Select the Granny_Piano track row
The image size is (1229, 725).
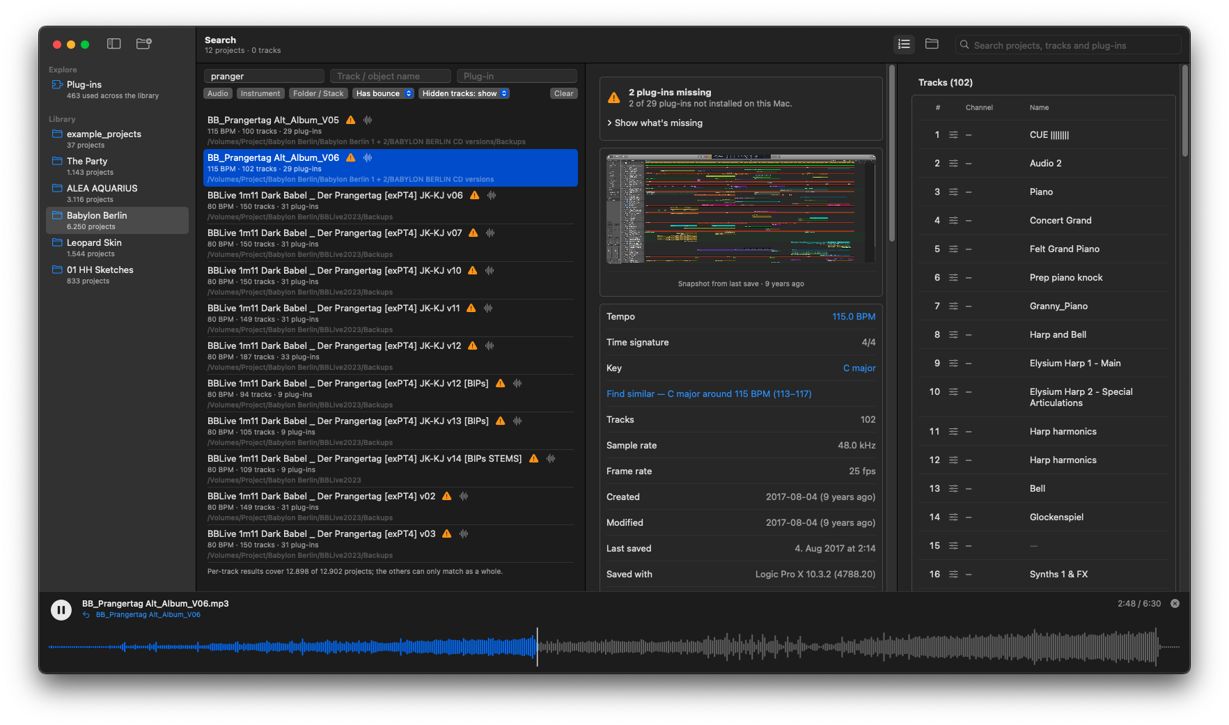(1043, 306)
